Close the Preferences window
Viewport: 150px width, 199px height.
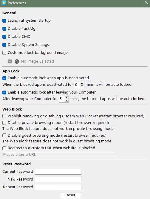tap(147, 3)
